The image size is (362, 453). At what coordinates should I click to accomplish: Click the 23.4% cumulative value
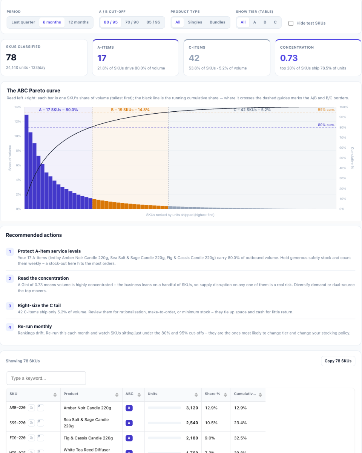click(240, 423)
